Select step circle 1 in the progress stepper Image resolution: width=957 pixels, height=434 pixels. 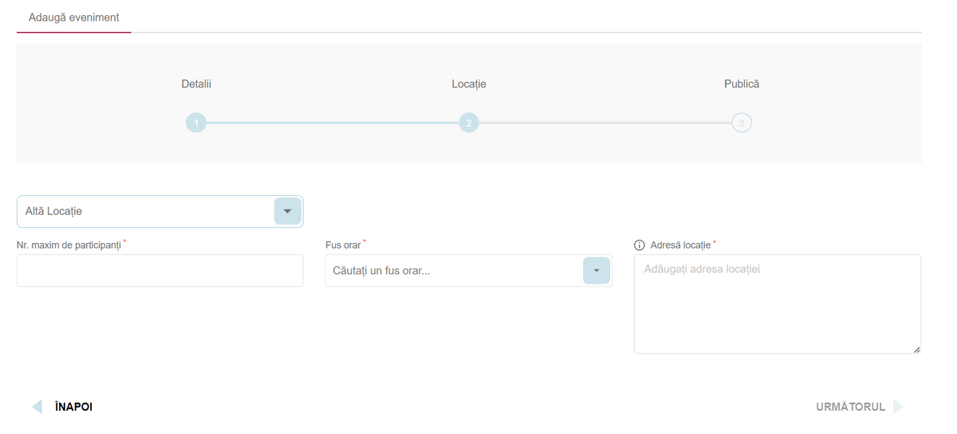[196, 123]
